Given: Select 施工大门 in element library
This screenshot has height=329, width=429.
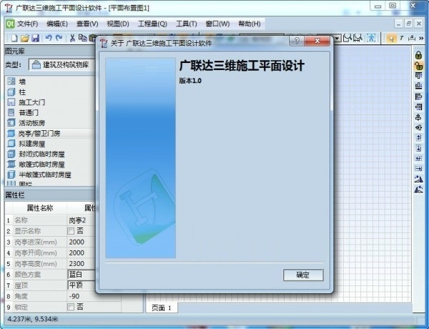Looking at the screenshot, I should [51, 102].
